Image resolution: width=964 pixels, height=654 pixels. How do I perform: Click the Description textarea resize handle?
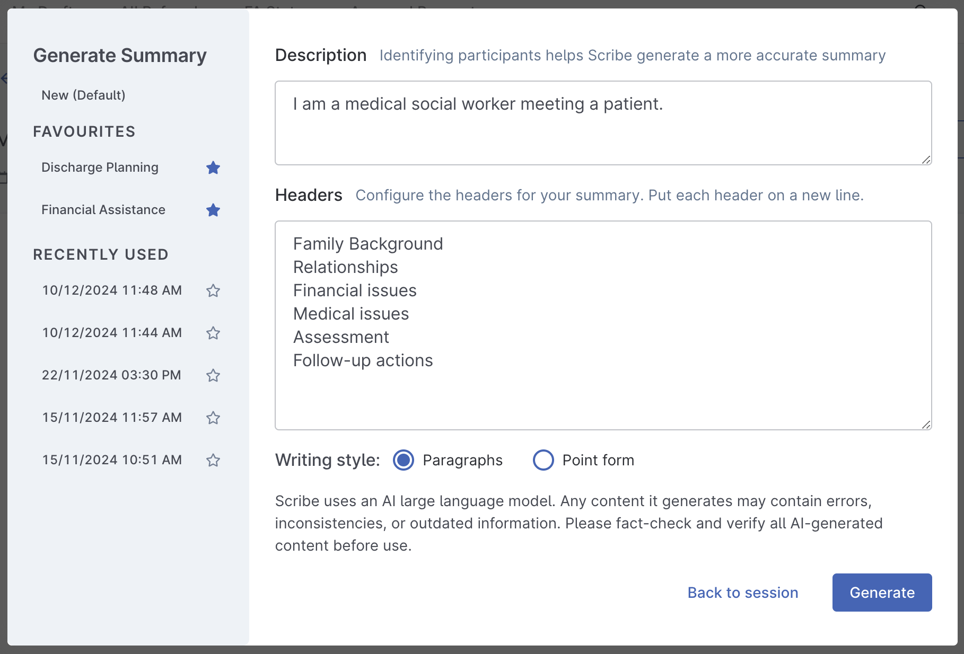coord(927,159)
